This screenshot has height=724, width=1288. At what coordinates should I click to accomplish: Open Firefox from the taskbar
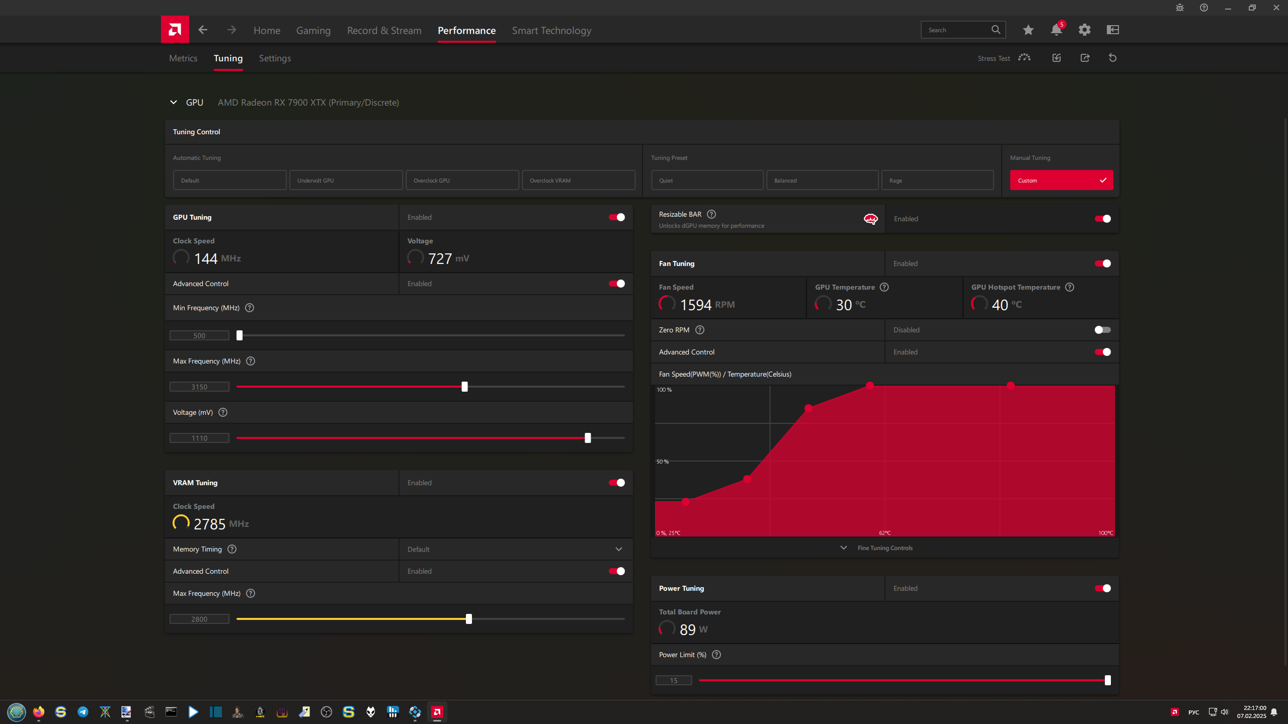(39, 711)
